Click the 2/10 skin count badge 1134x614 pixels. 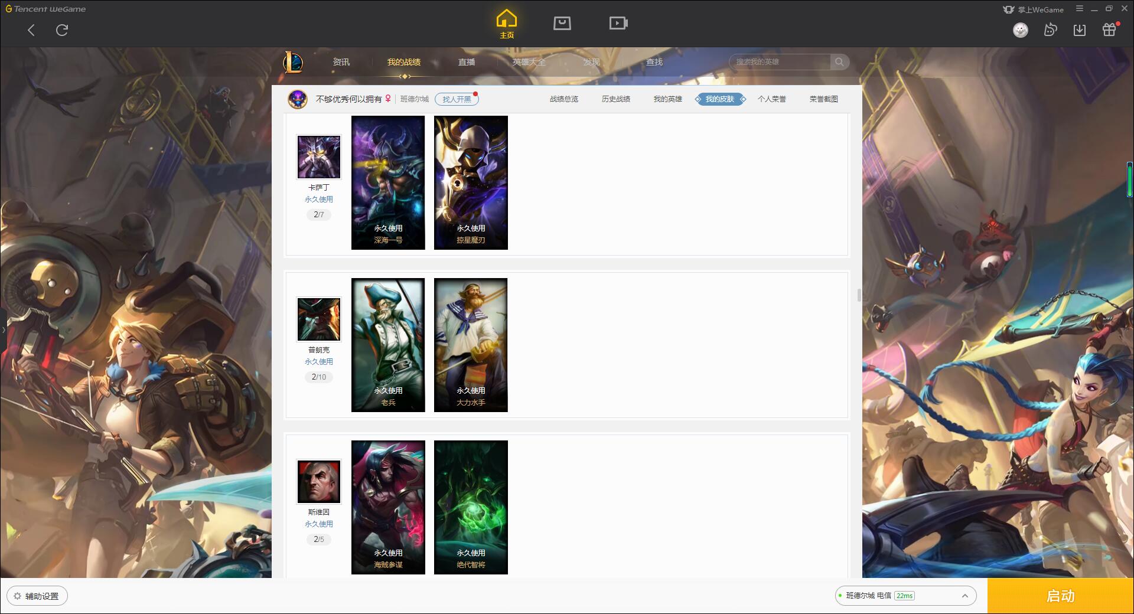(319, 377)
